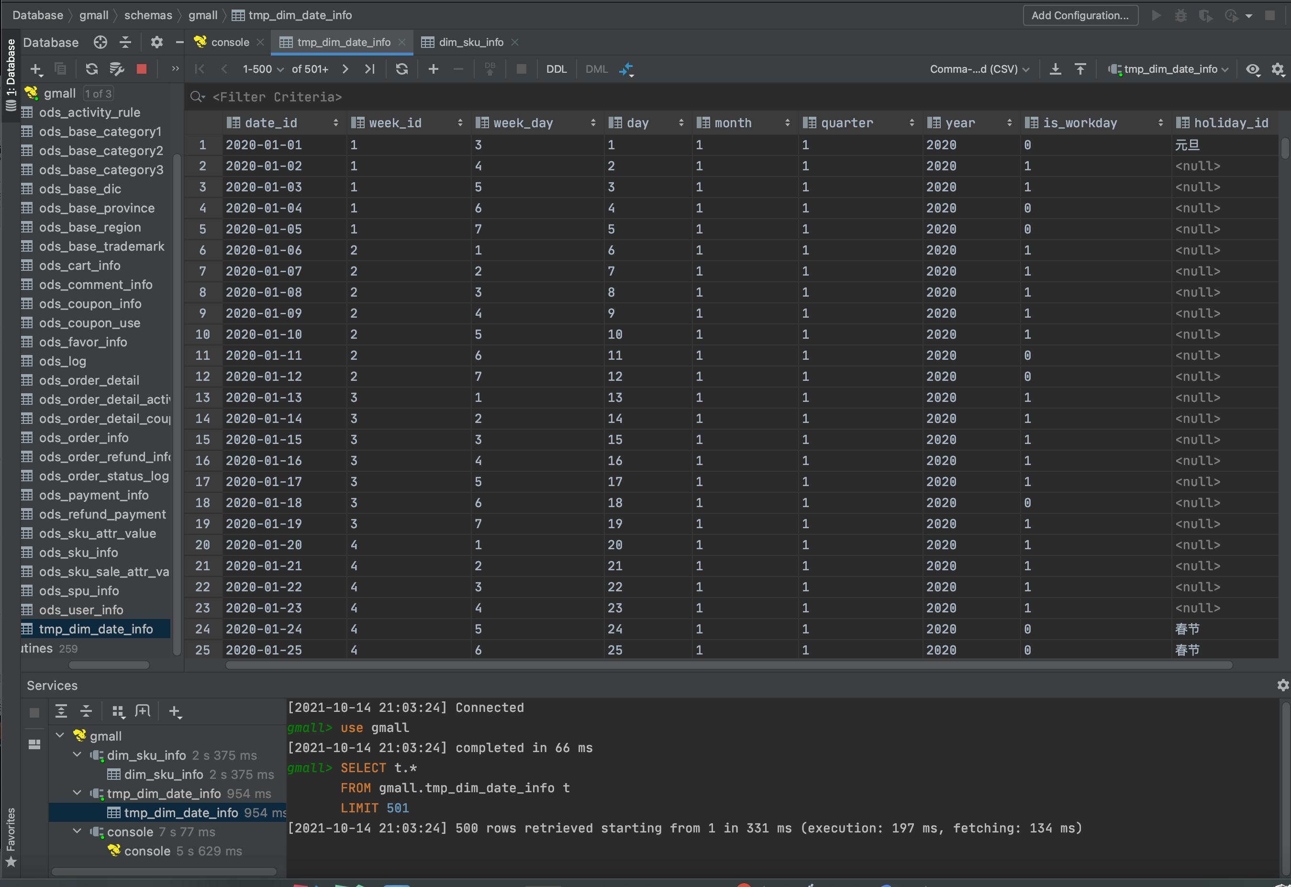
Task: Toggle the 1: Database side tool window
Action: pos(11,75)
